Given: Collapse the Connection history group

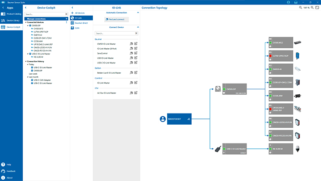Looking at the screenshot, I should (x=26, y=61).
